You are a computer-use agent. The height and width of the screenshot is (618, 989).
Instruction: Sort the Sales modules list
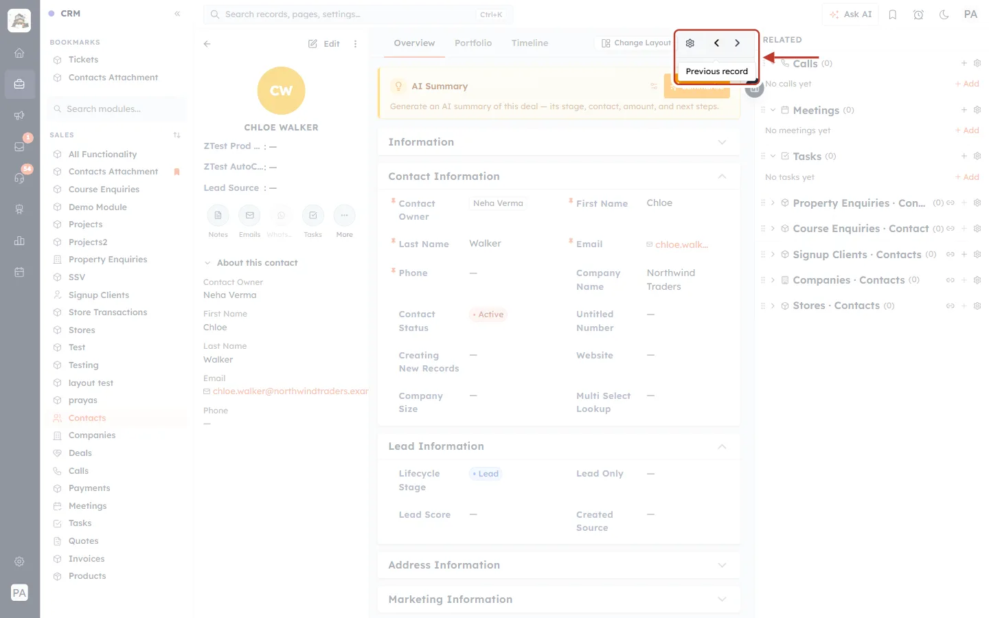177,135
